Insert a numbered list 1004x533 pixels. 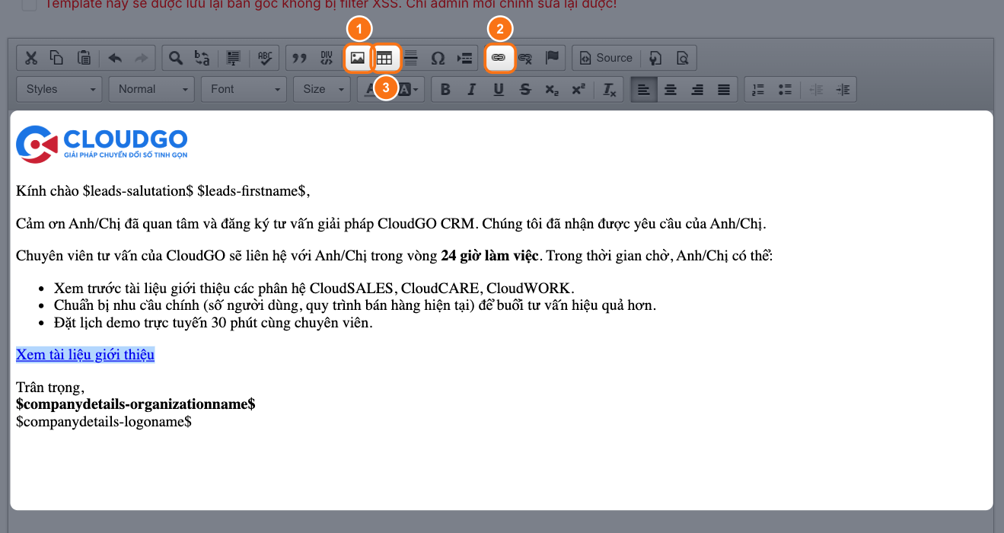(758, 89)
